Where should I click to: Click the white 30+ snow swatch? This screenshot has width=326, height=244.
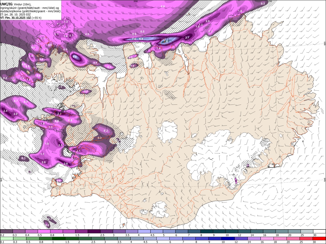click(x=320, y=232)
